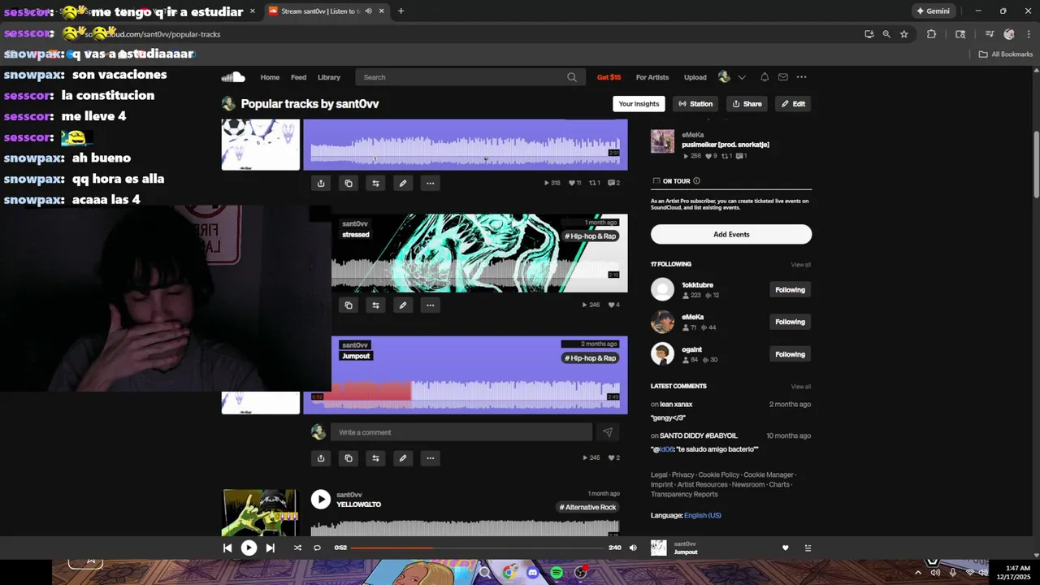Focus the SoundCloud search box

470,77
